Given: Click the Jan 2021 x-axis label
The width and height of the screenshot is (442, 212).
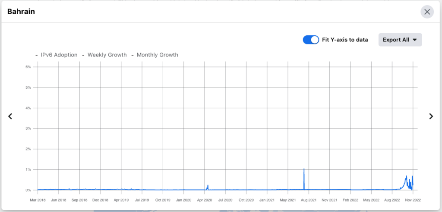Looking at the screenshot, I should pos(267,200).
